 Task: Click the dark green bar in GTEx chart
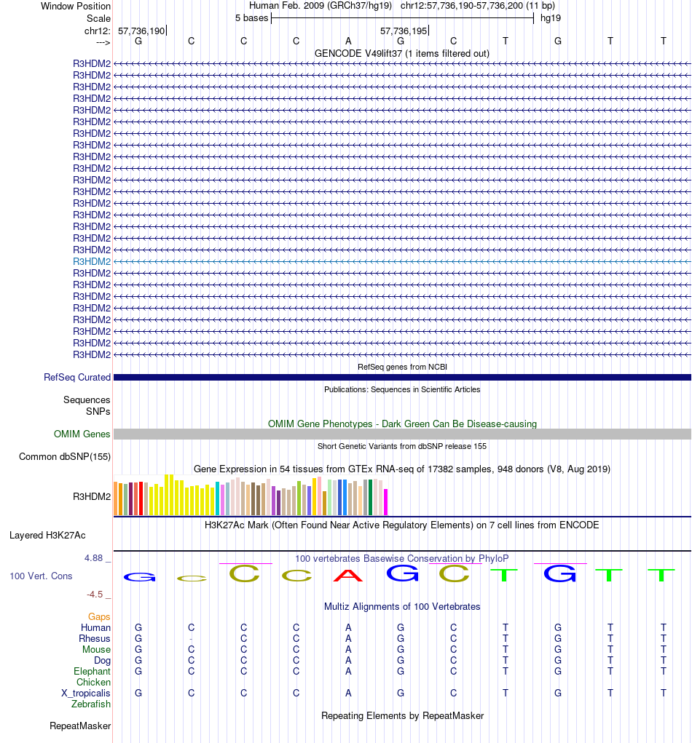(371, 497)
